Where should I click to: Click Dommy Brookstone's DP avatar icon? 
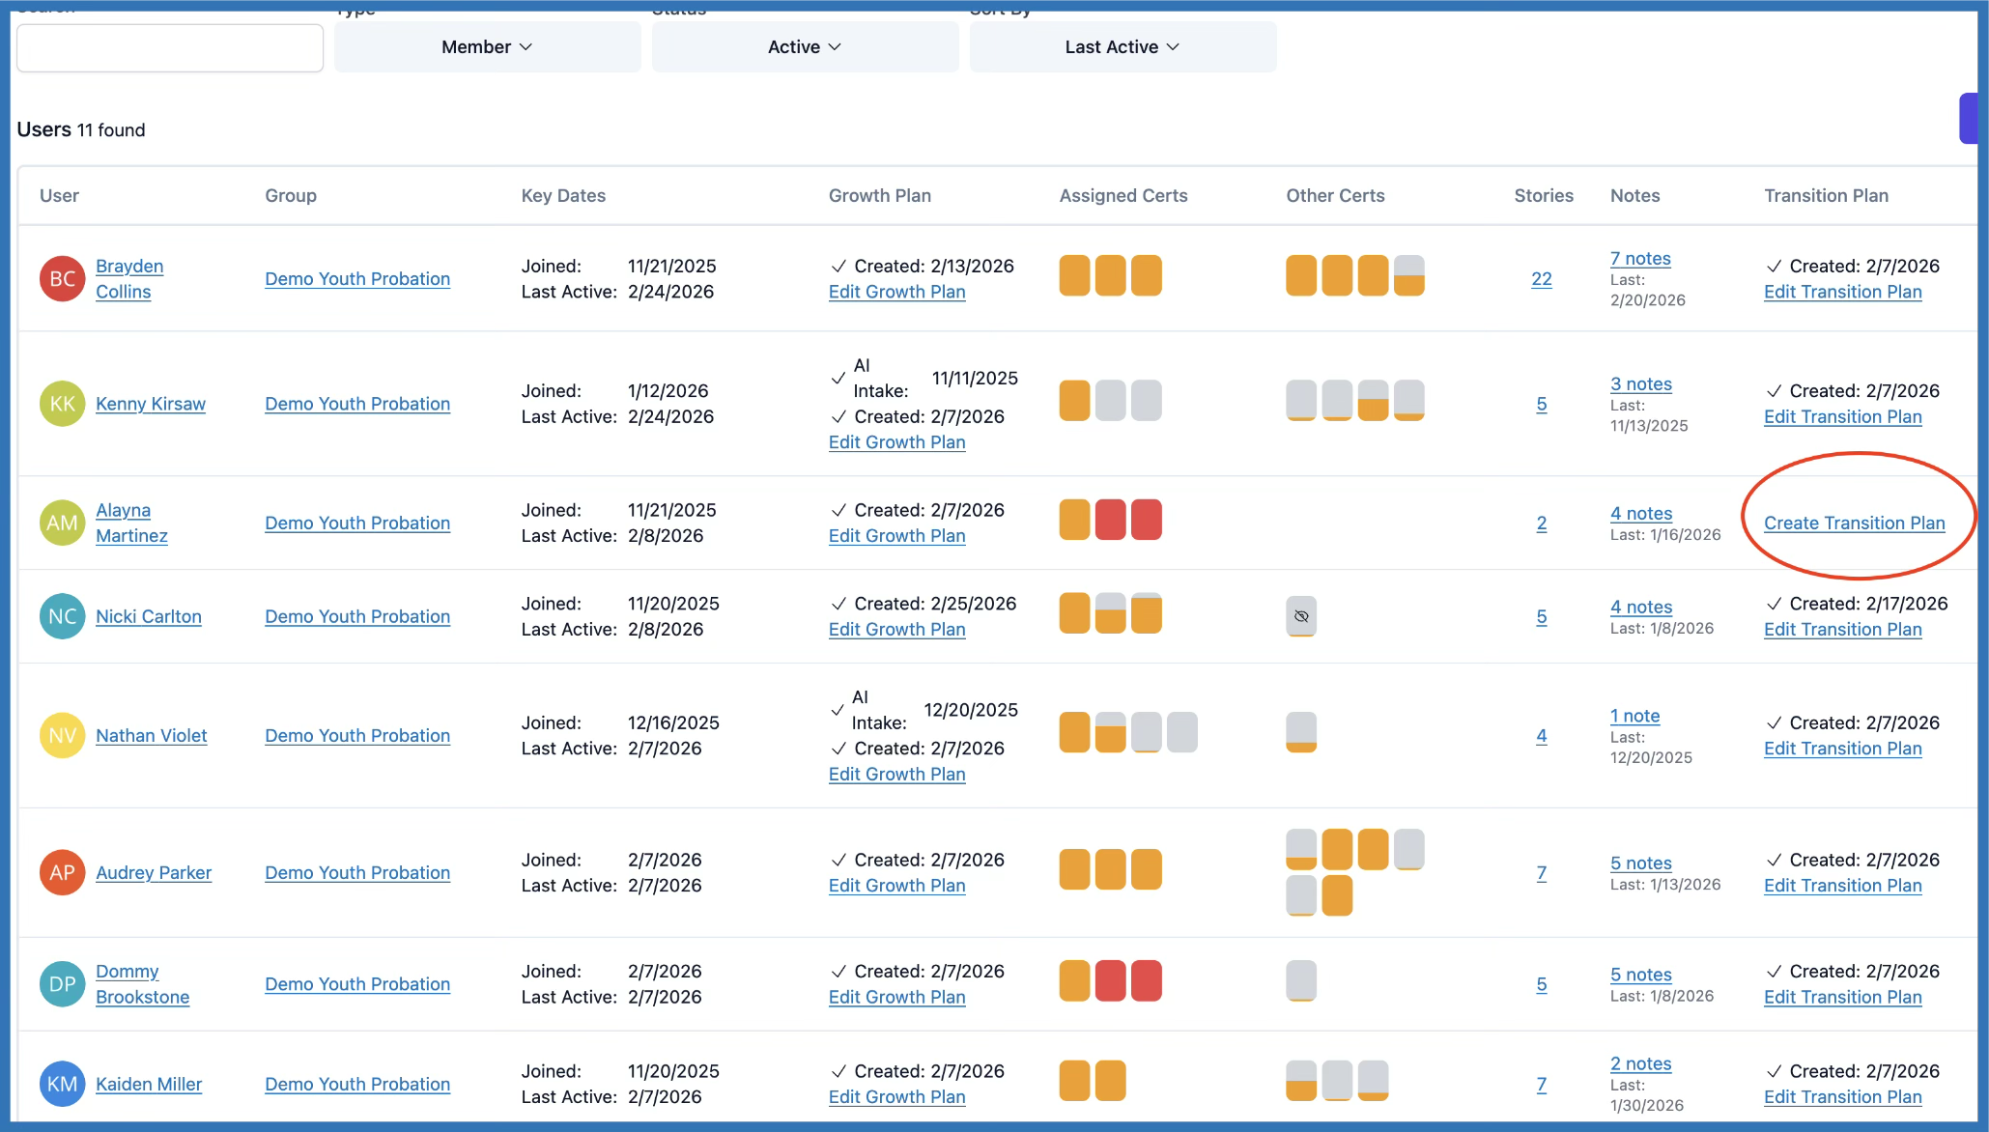click(62, 983)
